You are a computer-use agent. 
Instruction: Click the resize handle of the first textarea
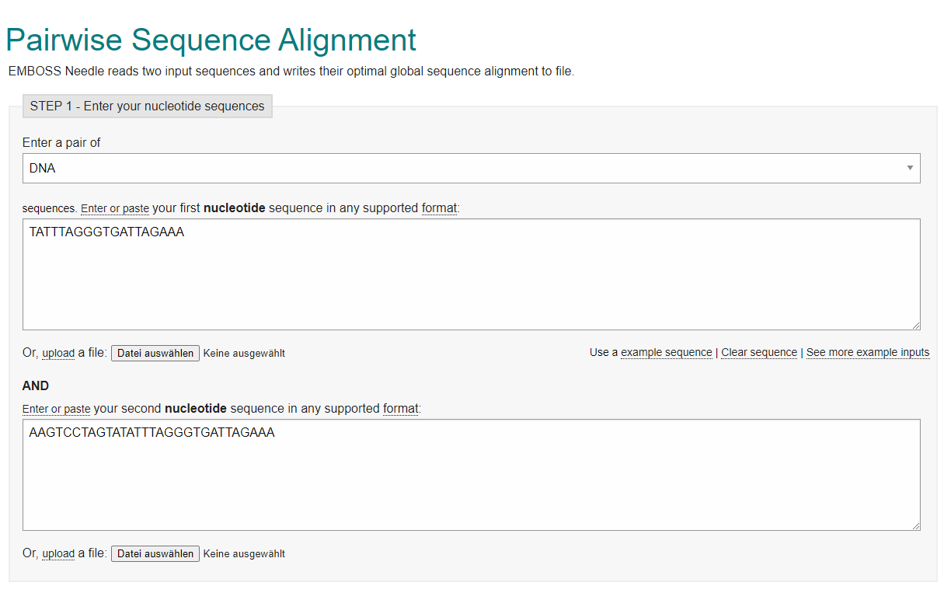tap(918, 327)
